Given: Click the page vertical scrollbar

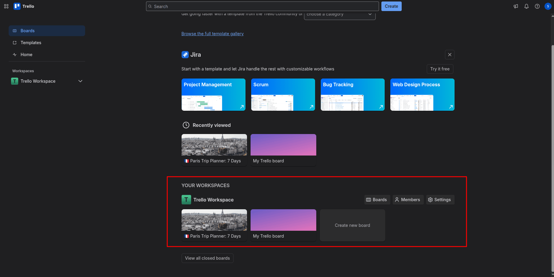Looking at the screenshot, I should (552, 158).
